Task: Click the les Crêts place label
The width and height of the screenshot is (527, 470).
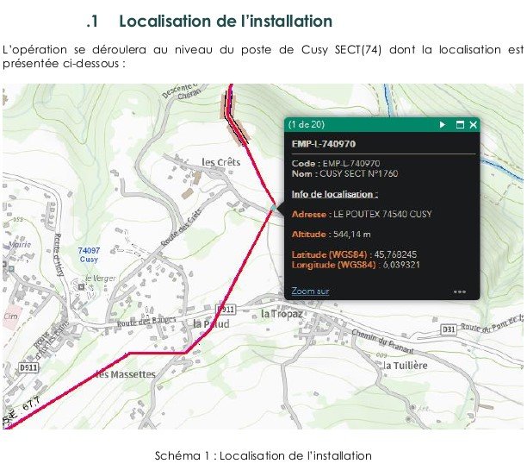Action: [220, 162]
